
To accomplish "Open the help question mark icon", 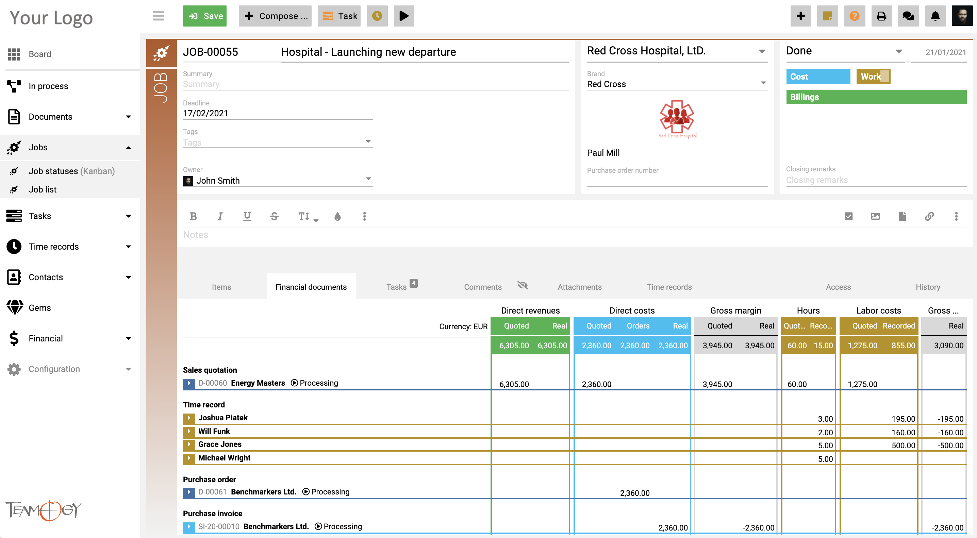I will [855, 16].
